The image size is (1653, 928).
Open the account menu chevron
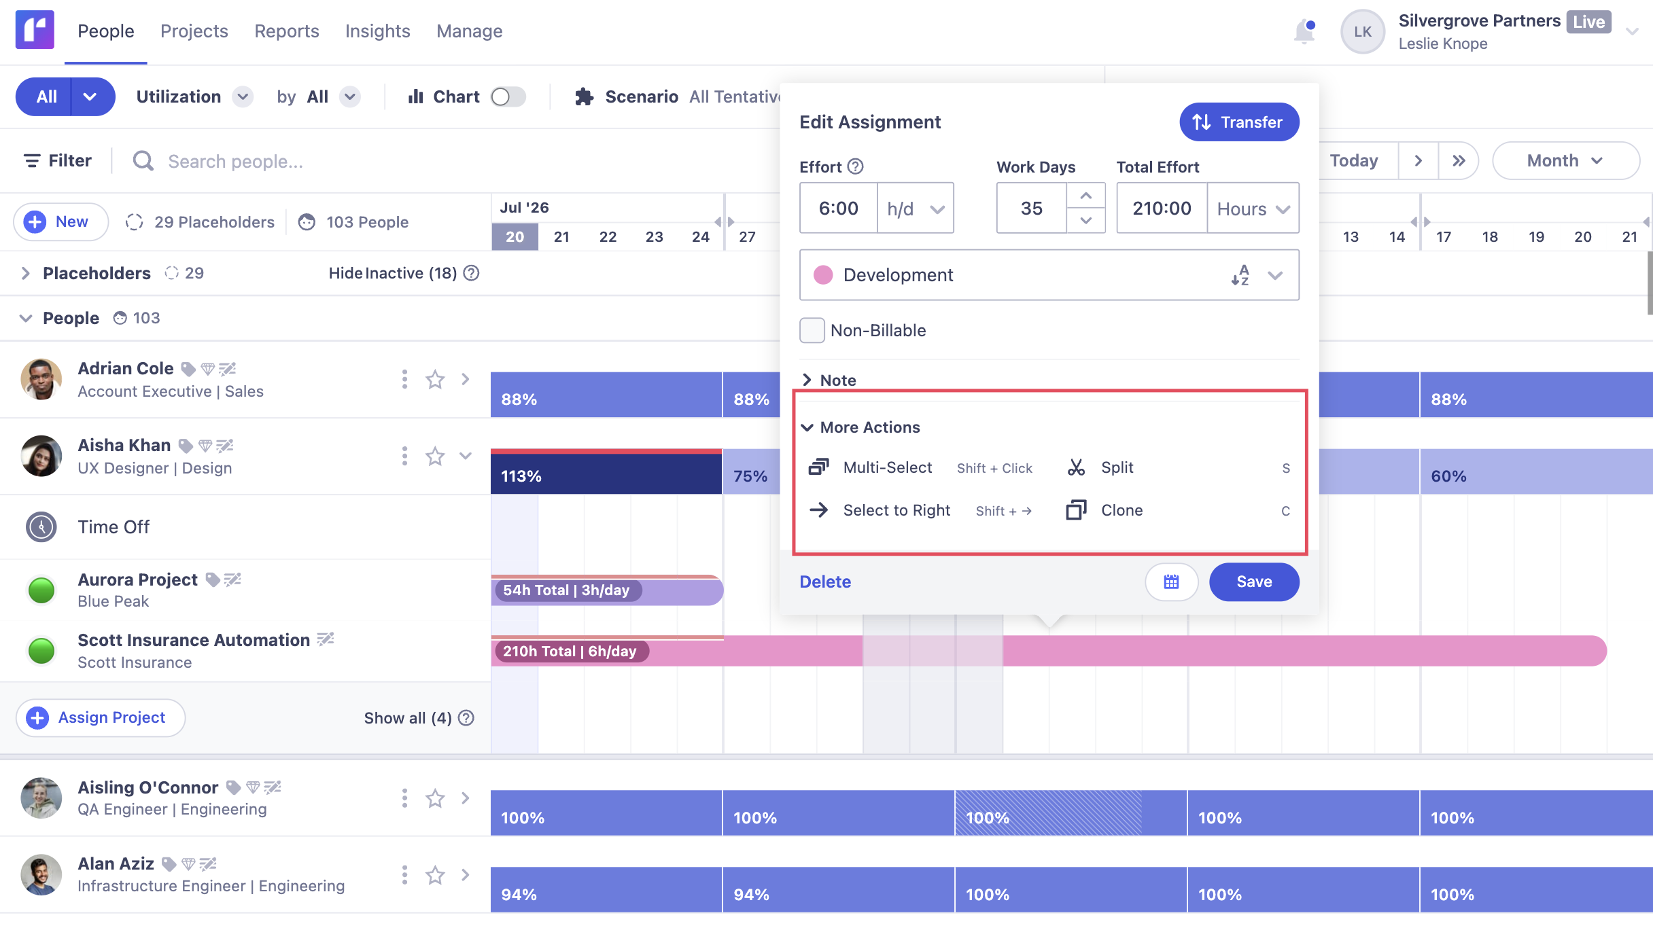1633,31
